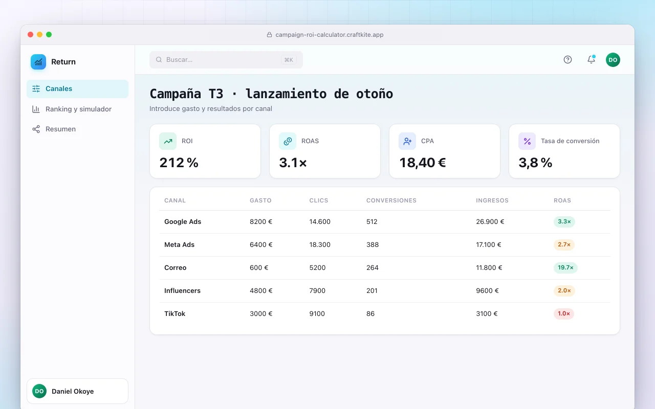The height and width of the screenshot is (409, 655).
Task: Click the address bar URL
Action: click(x=330, y=35)
